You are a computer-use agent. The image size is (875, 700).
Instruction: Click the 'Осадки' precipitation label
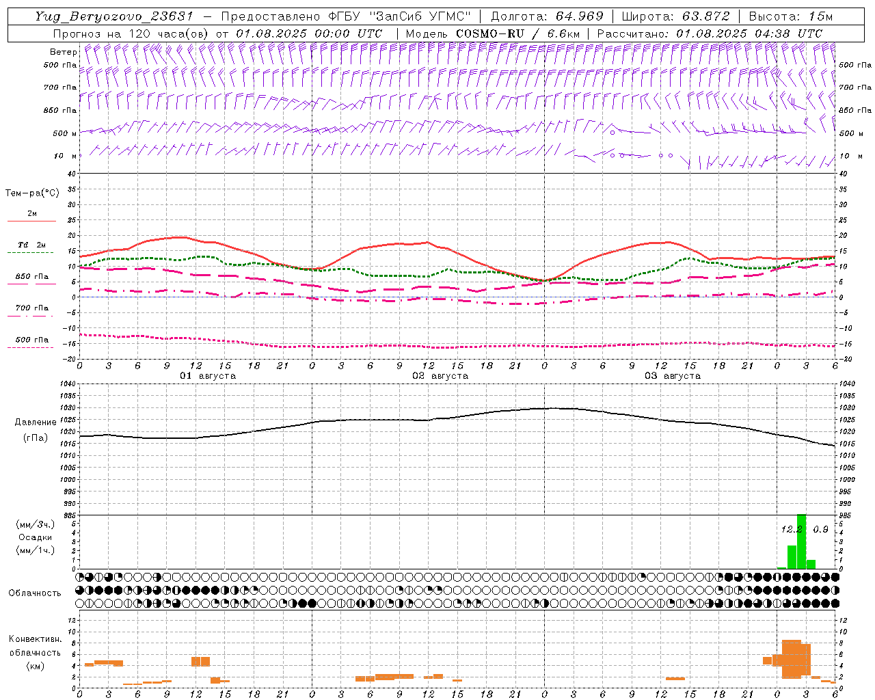[x=36, y=537]
